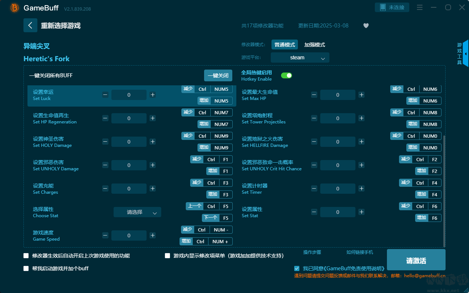This screenshot has height=293, width=469.
Task: Open the Choose Stat dropdown
Action: click(137, 212)
